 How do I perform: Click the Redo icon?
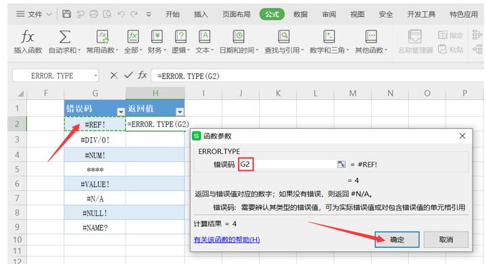click(x=135, y=14)
